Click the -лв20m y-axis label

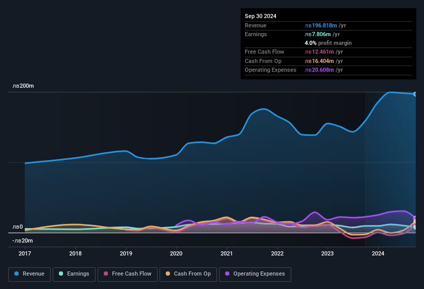click(x=22, y=240)
